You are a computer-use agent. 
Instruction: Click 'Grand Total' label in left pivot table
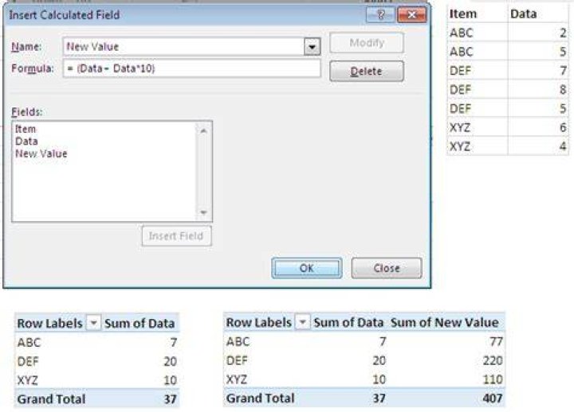pyautogui.click(x=51, y=399)
